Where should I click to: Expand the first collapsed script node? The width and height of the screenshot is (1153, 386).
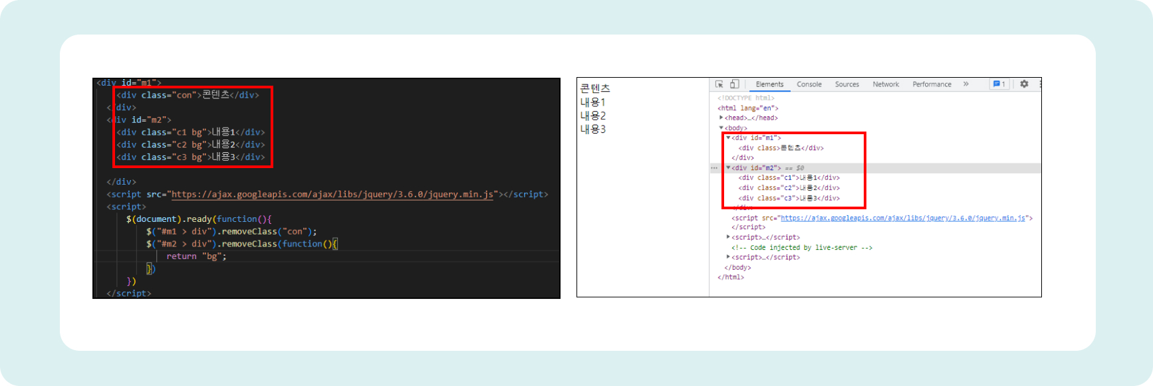coord(728,237)
